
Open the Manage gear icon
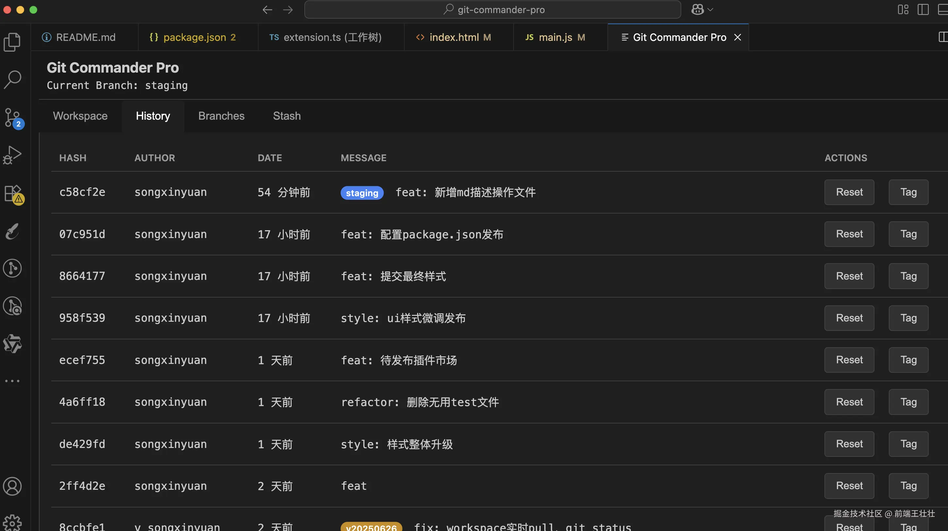[12, 522]
